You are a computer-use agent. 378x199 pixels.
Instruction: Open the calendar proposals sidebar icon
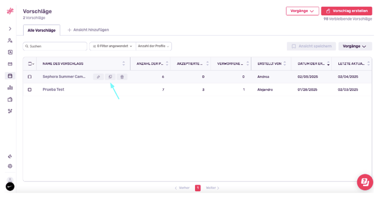10,76
